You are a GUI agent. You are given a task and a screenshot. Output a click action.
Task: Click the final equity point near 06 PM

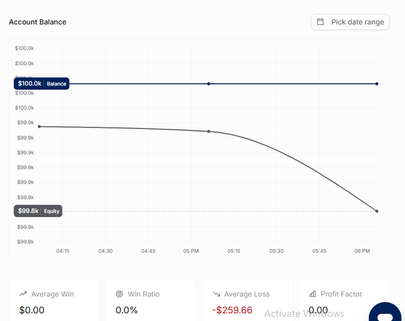point(377,211)
